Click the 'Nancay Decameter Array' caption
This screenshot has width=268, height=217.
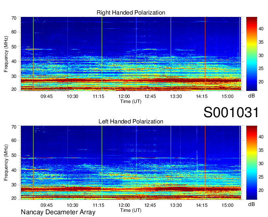(x=58, y=212)
